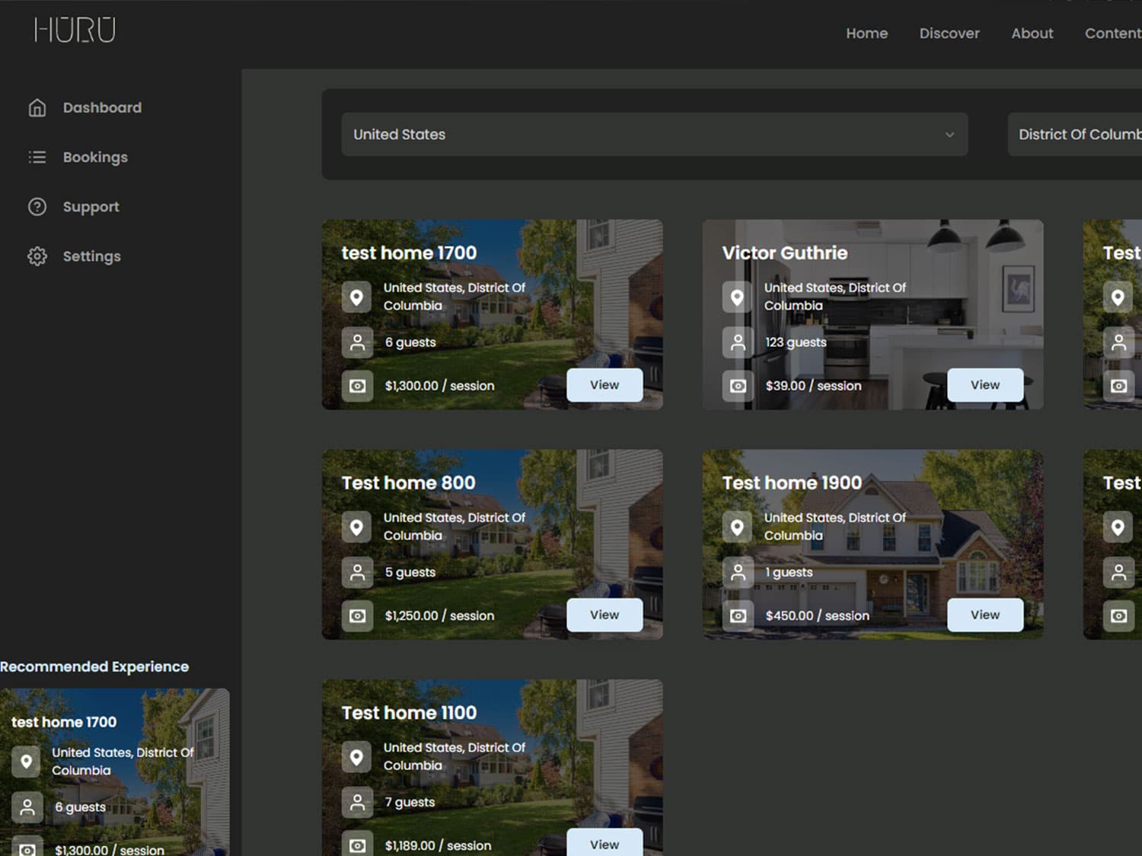Click guests person icon on test home 1700 card

357,342
